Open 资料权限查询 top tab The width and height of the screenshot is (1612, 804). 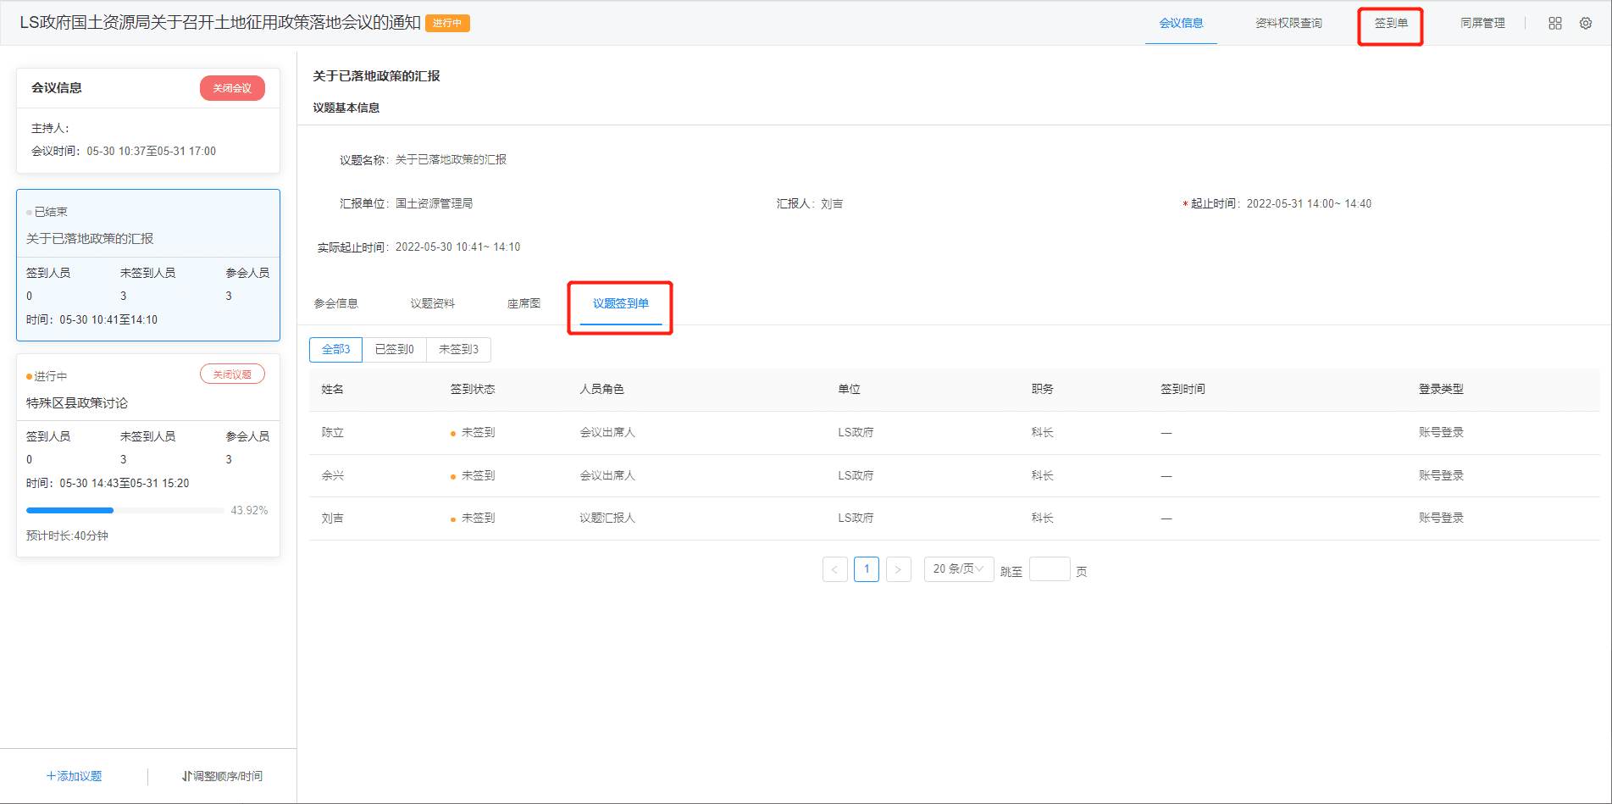point(1288,24)
